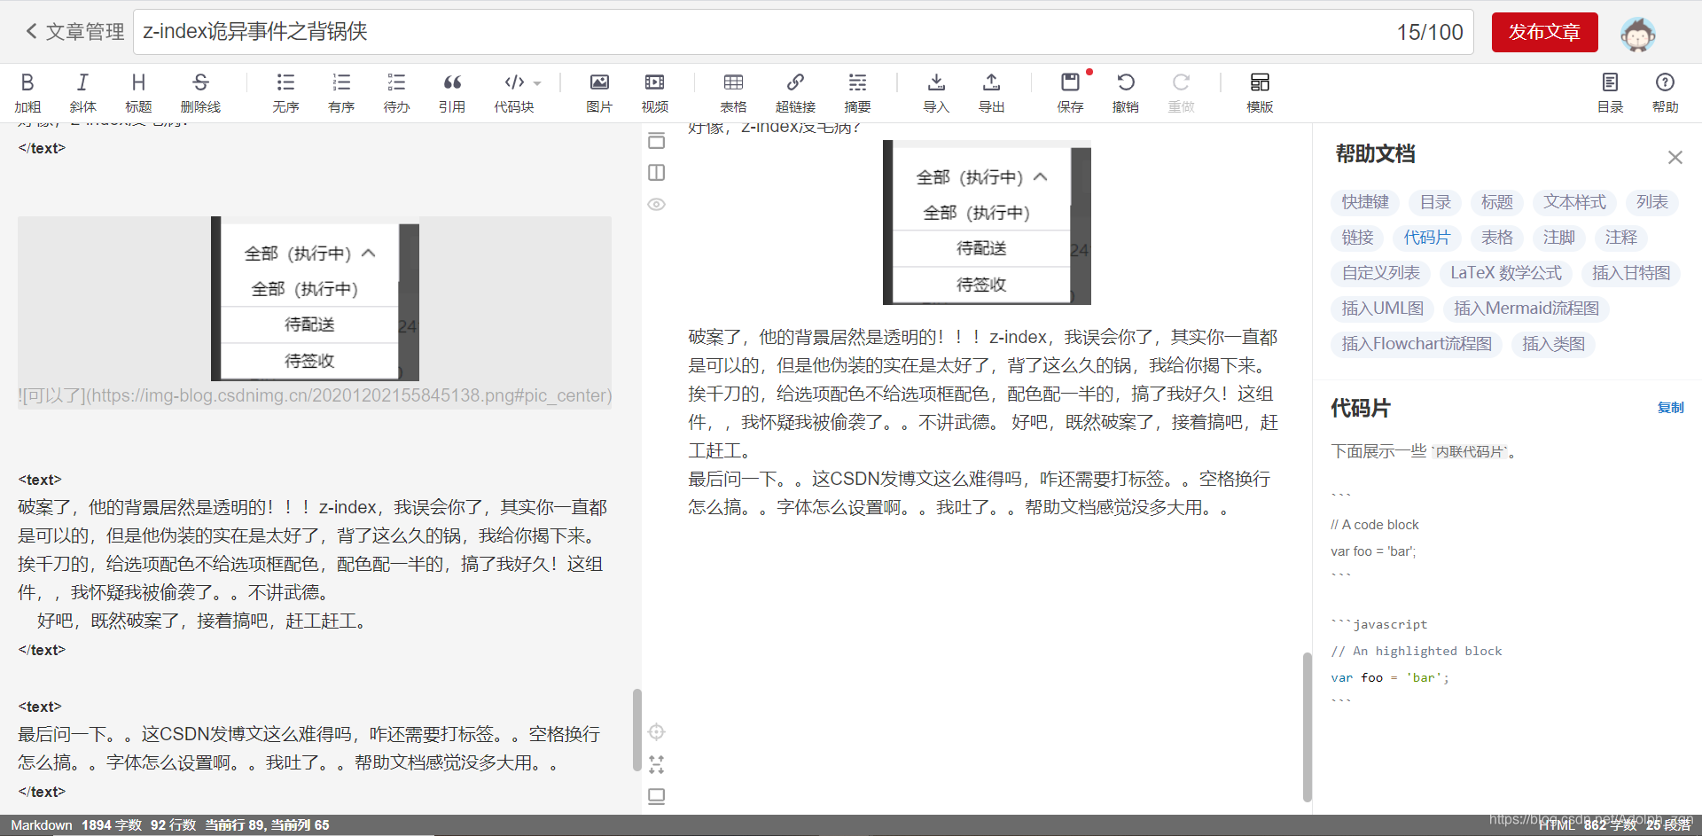
Task: Apply strikethrough 删除线 formatting
Action: (199, 91)
